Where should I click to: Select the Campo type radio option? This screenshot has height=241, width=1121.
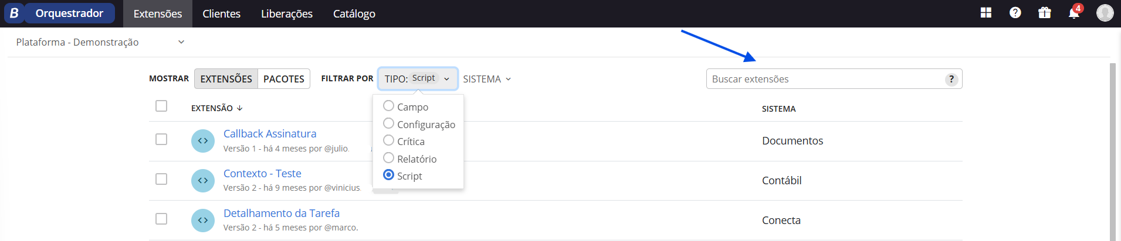coord(388,106)
